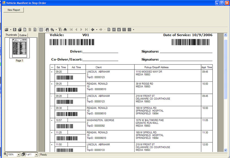The height and width of the screenshot is (158, 230).
Task: Print the manifest using the printer icon
Action: click(x=20, y=30)
